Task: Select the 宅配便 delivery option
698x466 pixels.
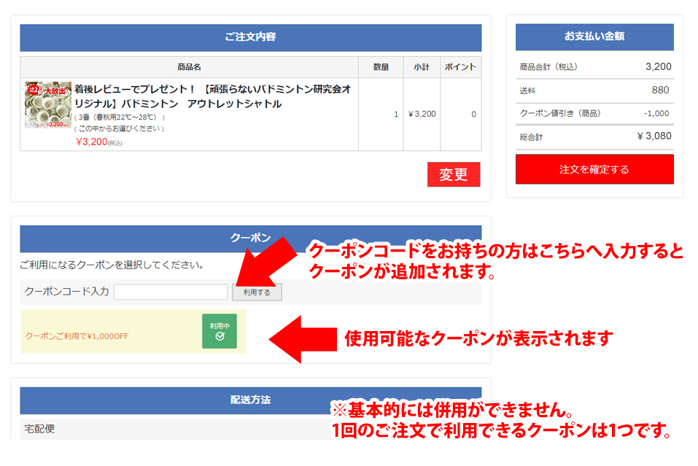Action: [x=40, y=429]
